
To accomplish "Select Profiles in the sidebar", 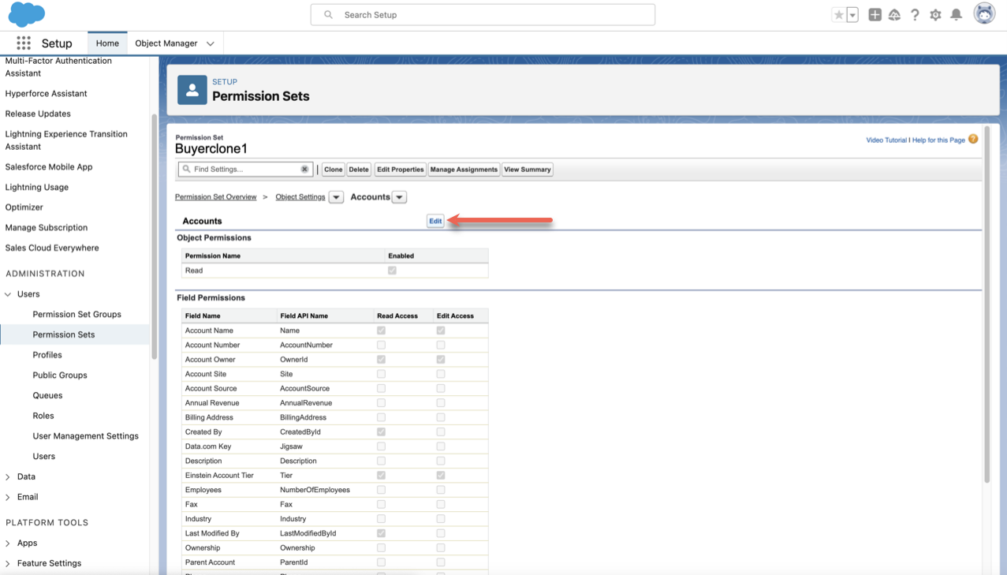I will click(47, 355).
